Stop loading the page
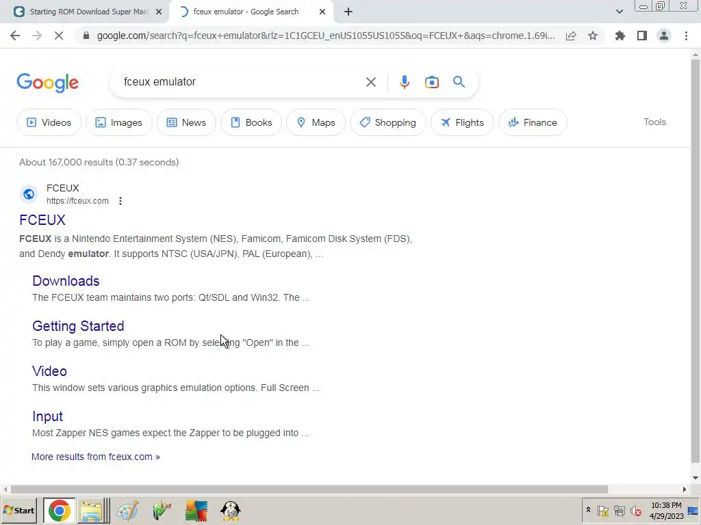 [59, 36]
